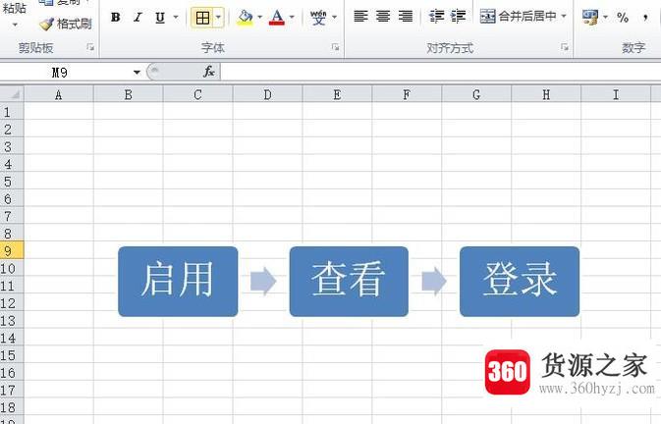
Task: Apply accounting number format
Action: click(x=590, y=18)
